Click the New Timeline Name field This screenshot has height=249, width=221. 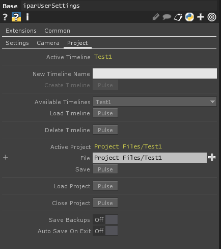[x=155, y=73]
